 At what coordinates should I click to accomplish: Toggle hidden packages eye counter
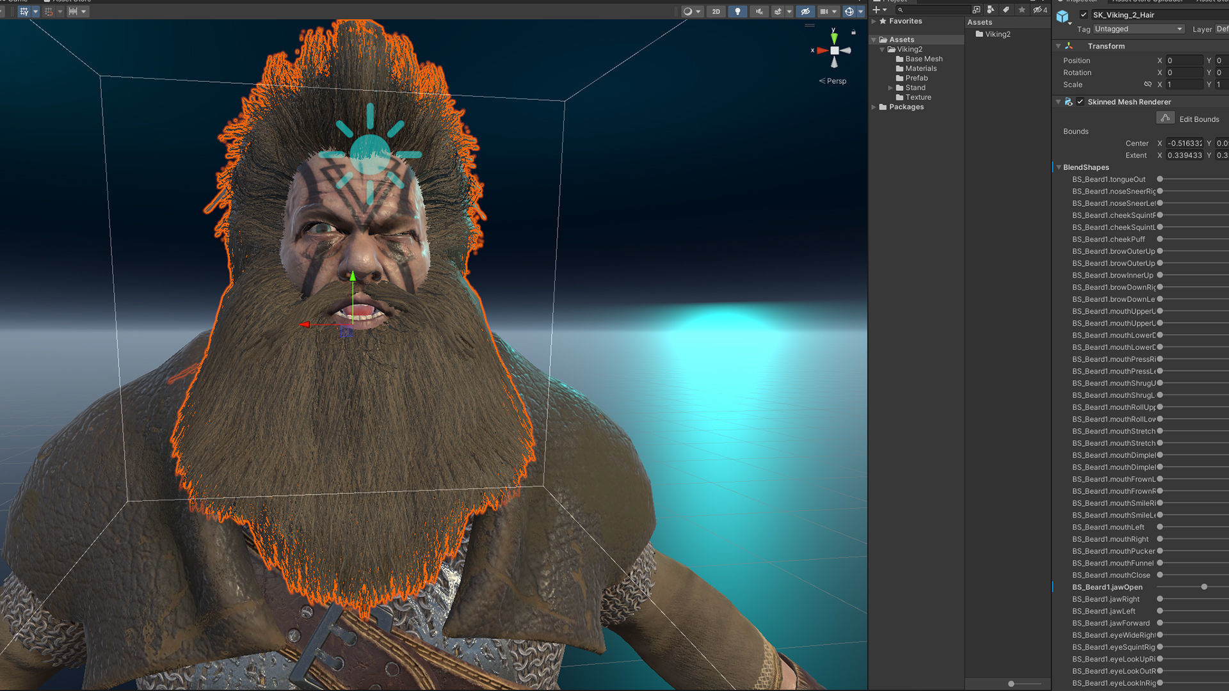(1040, 10)
